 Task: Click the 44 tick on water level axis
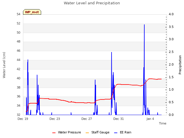tap(18, 60)
